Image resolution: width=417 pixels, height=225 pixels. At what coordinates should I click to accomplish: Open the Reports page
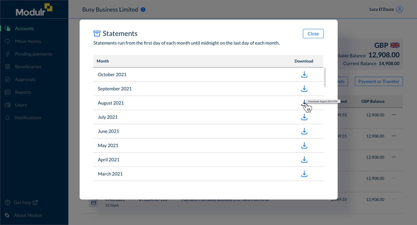pos(23,92)
